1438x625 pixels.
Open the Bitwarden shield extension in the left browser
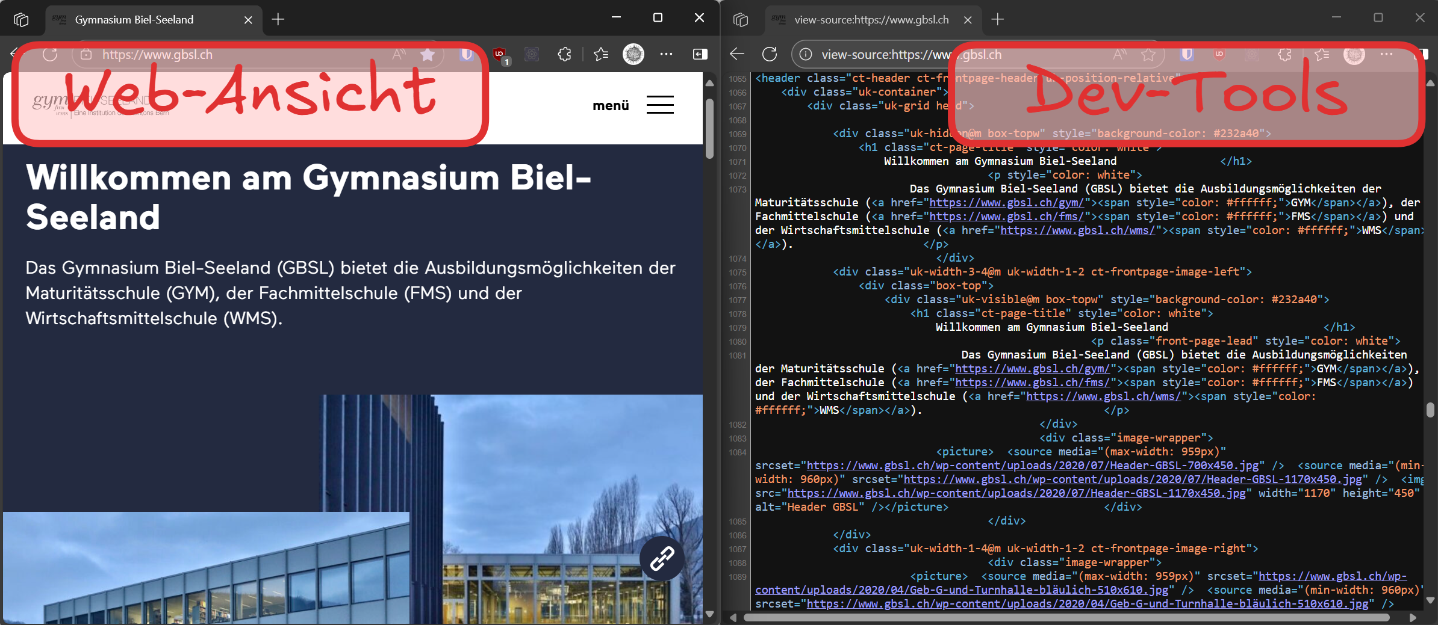(x=467, y=55)
